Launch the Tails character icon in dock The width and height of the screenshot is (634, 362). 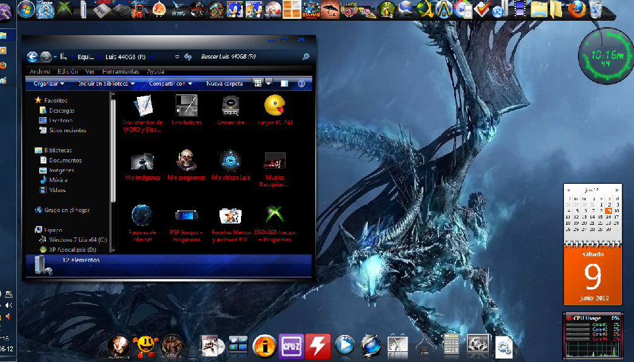[x=254, y=9]
